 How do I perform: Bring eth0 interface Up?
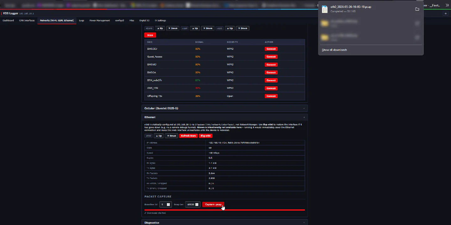159,136
